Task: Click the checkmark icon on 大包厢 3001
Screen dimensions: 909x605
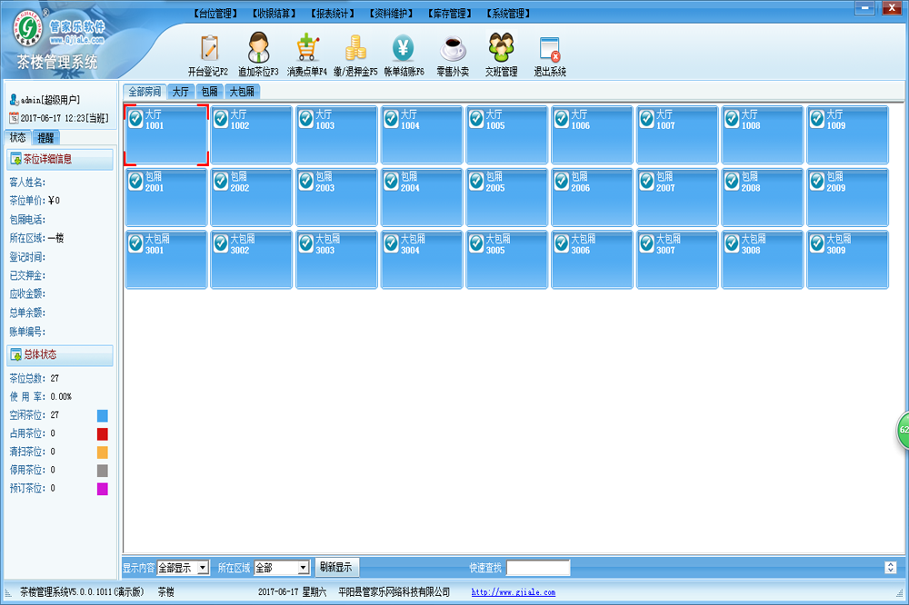Action: [135, 243]
